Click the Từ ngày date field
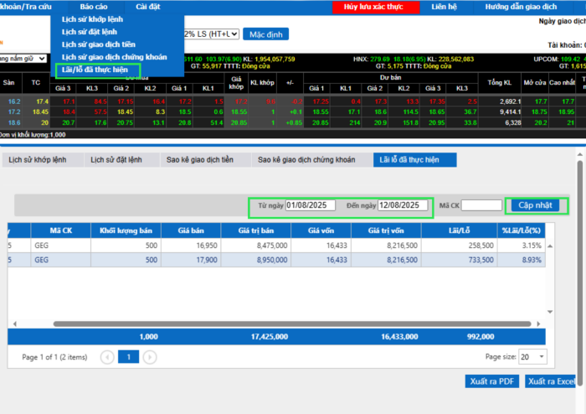 coord(311,205)
